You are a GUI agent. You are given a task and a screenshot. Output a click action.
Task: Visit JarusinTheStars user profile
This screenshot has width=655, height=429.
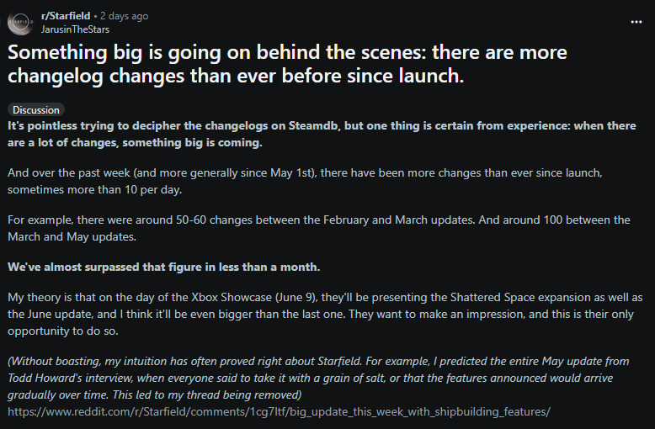(74, 29)
